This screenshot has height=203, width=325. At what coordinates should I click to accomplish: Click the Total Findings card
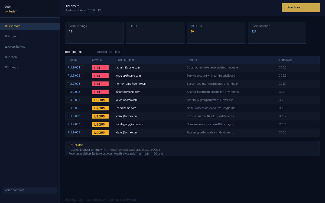click(x=94, y=32)
